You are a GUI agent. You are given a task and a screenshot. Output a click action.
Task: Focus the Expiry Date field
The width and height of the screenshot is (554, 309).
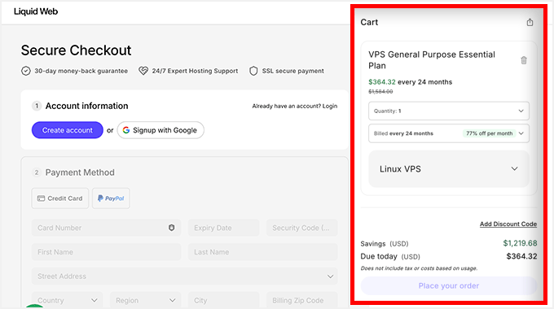point(224,228)
